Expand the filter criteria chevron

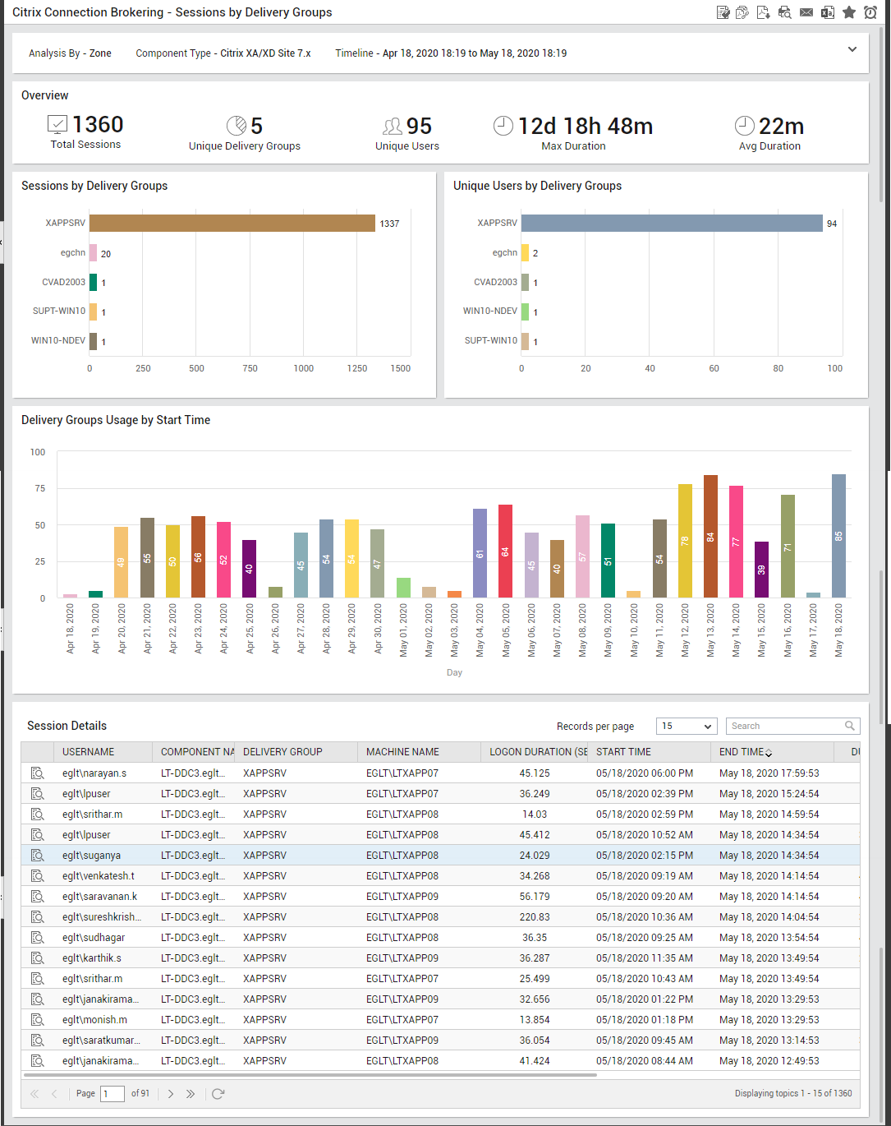(852, 49)
